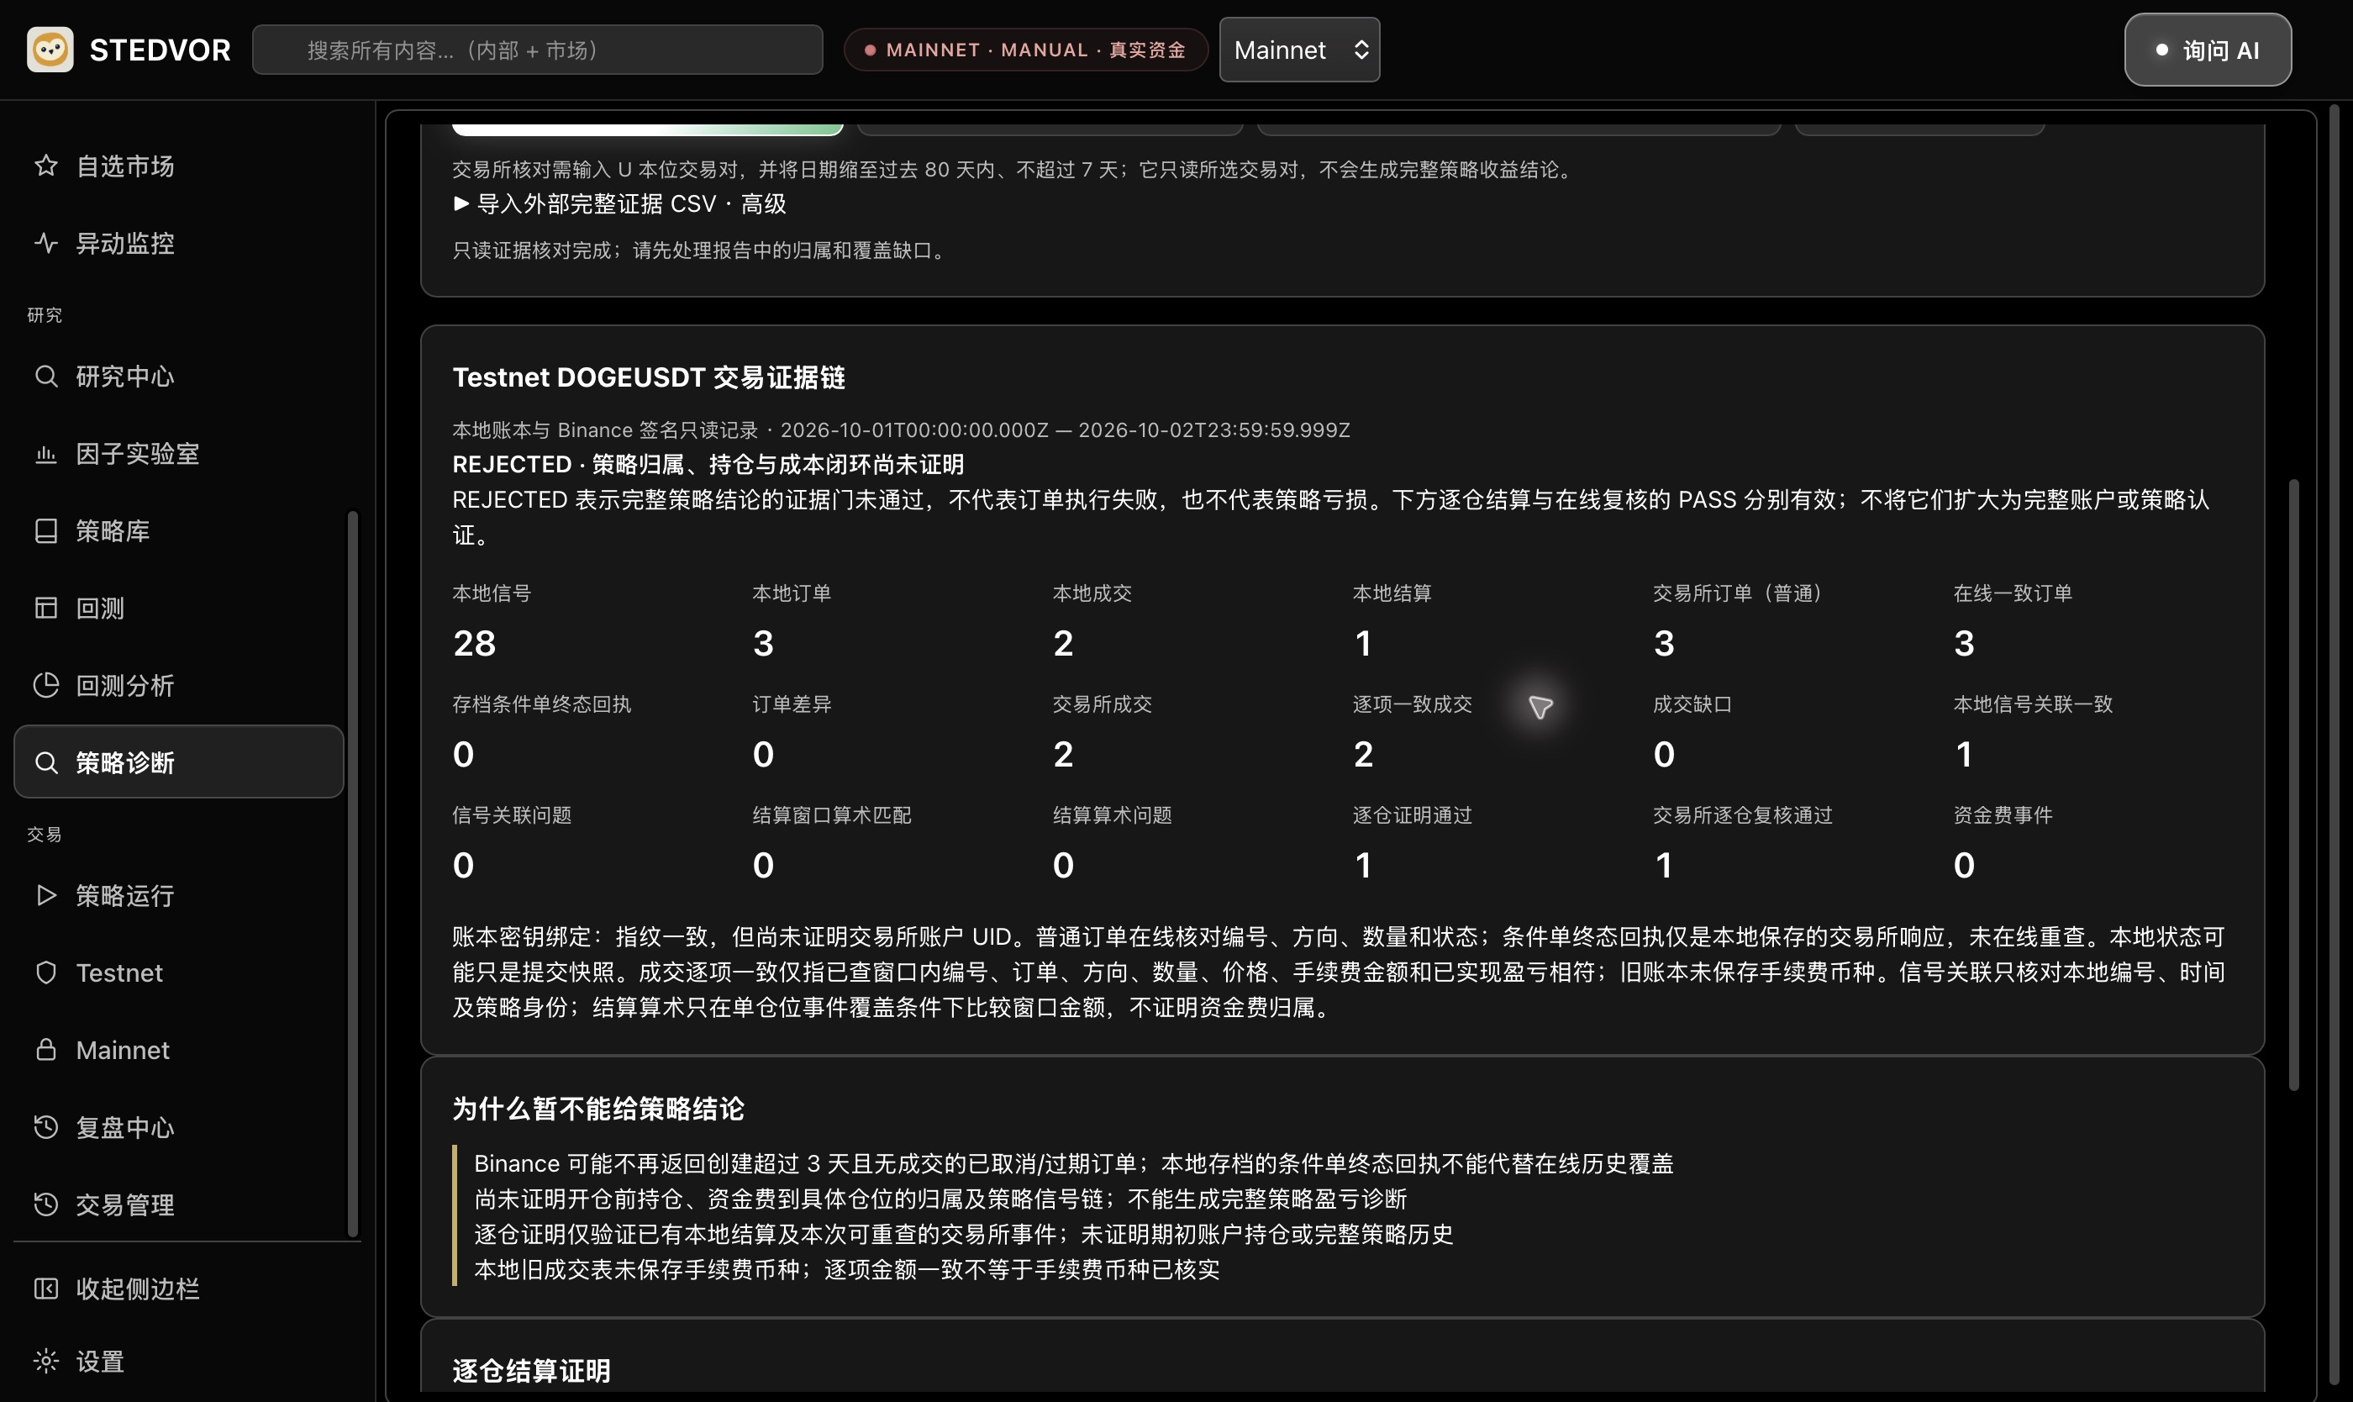Click heading 为什么暂不能给策略结论
2353x1402 pixels.
pos(598,1109)
